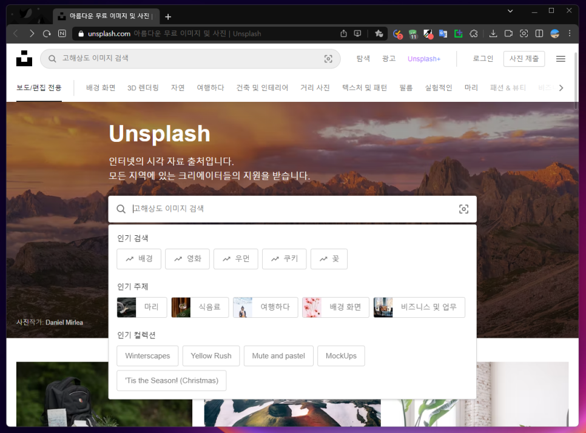Click the 탐색 link
The height and width of the screenshot is (433, 586).
363,59
